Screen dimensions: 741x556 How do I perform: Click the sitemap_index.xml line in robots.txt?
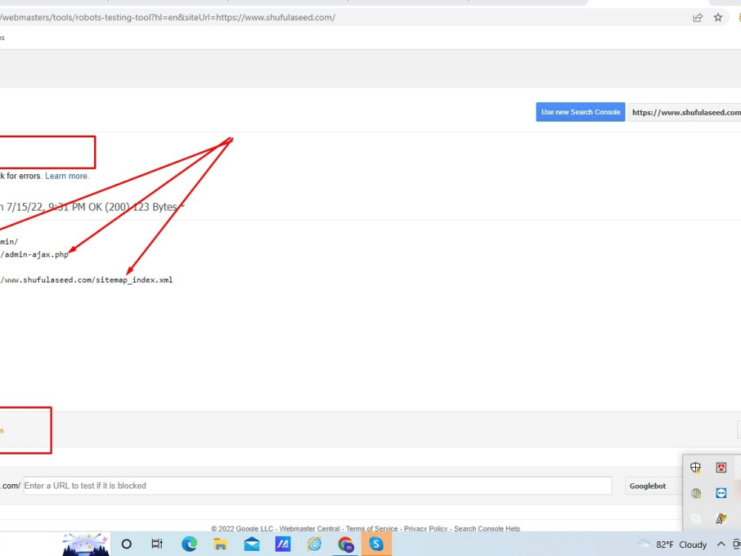coord(87,280)
